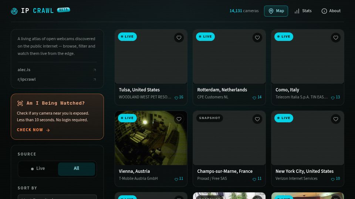The image size is (355, 199).
Task: Click the Tulsa, United States title
Action: 139,90
